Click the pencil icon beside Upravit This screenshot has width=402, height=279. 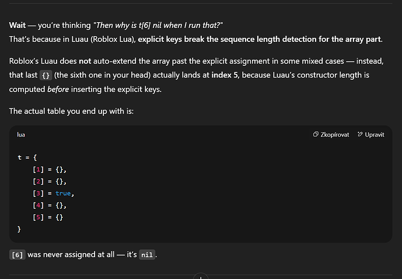coord(360,135)
